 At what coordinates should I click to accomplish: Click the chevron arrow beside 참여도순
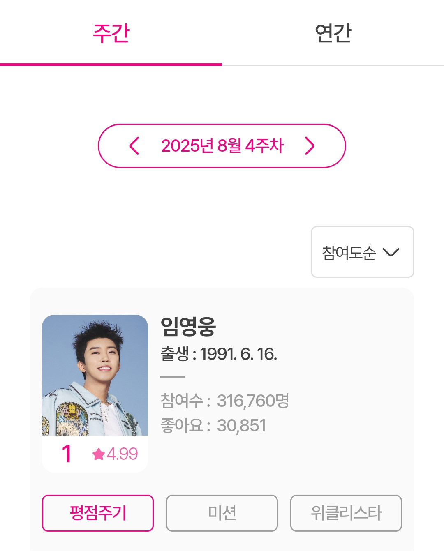point(391,252)
